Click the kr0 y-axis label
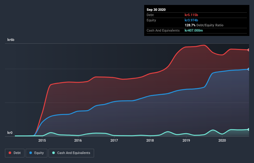The height and width of the screenshot is (163, 254). click(x=10, y=133)
